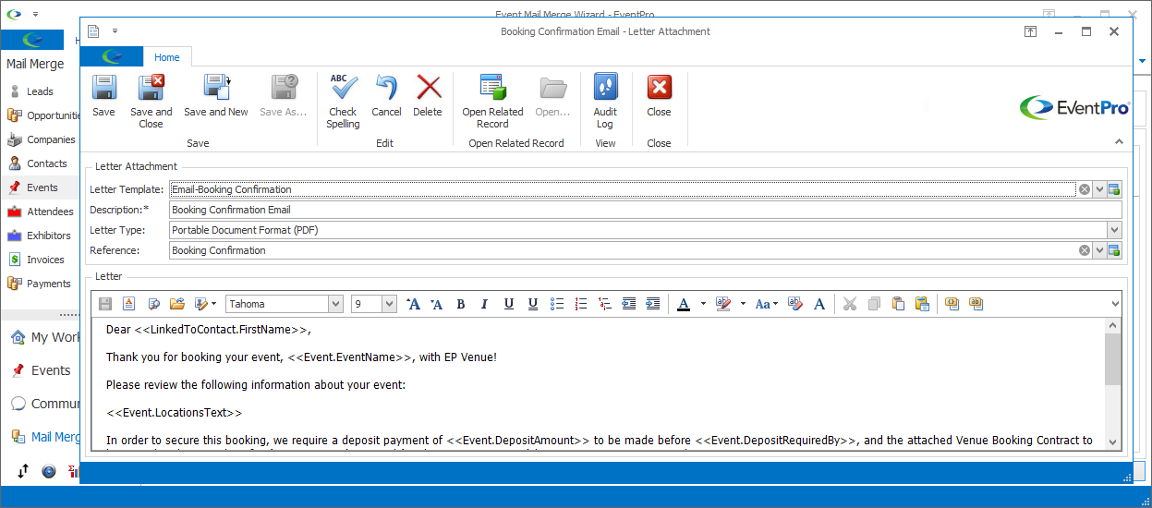This screenshot has height=508, width=1152.
Task: Open the Letter Type PDF dropdown
Action: pos(1114,230)
